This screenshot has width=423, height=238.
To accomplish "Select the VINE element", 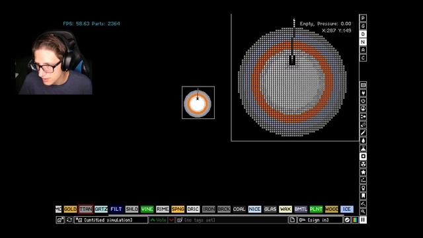I will [147, 209].
